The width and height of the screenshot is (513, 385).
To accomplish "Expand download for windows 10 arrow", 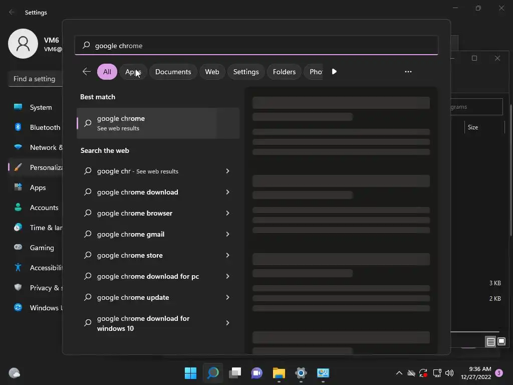I will [x=228, y=323].
